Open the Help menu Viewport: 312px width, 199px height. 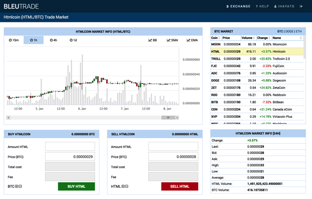pos(262,6)
